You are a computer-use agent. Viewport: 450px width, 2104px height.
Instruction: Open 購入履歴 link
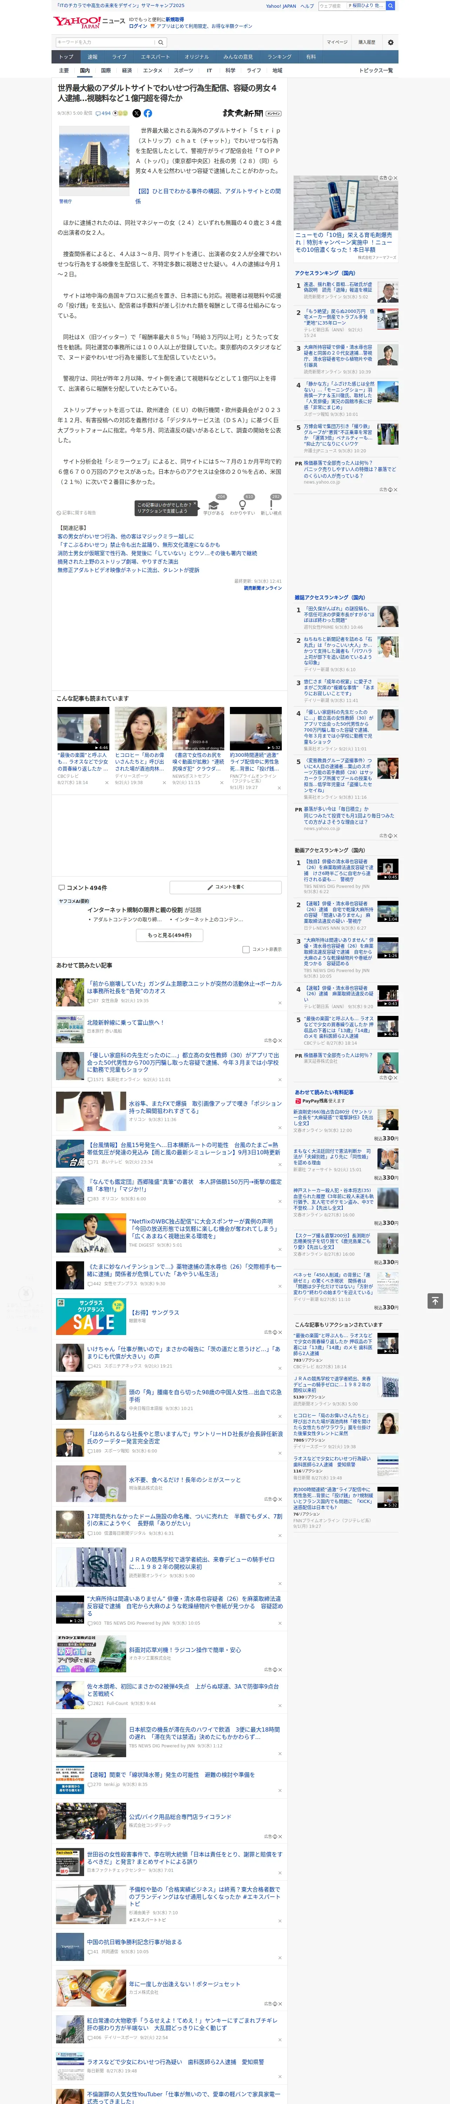367,42
